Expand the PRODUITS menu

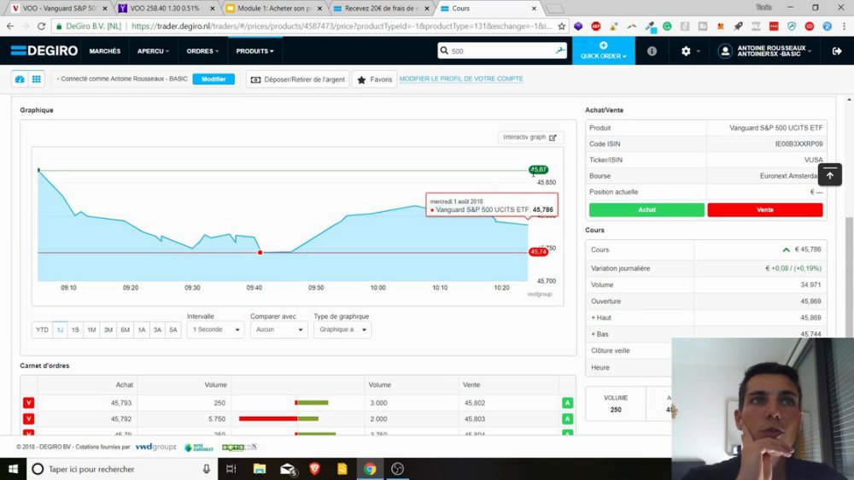click(254, 50)
